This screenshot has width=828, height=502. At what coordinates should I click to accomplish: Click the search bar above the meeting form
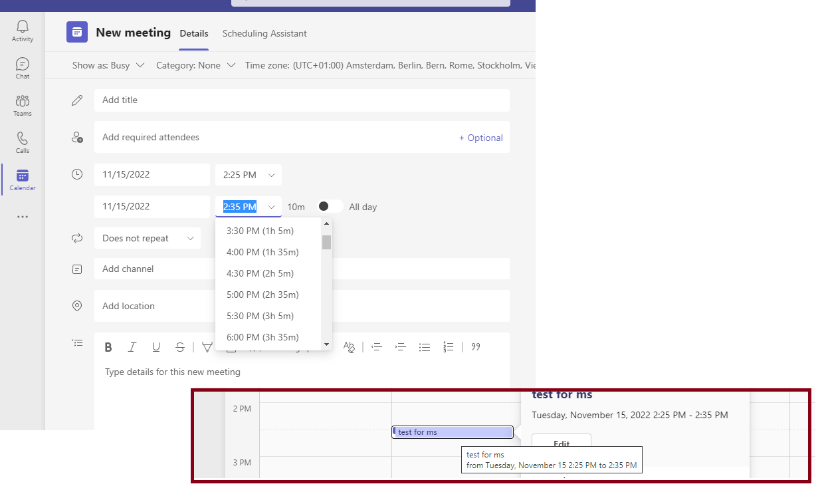(371, 3)
